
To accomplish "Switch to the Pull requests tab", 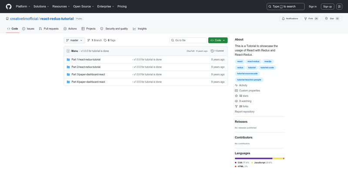I will 49,29.
